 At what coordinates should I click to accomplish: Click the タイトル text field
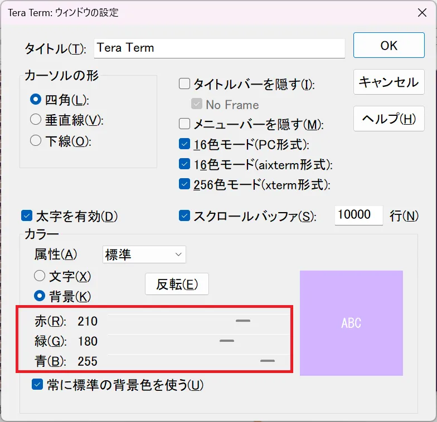[220, 48]
